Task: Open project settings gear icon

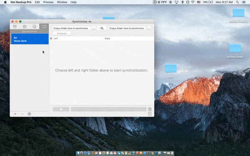Action: [x=29, y=114]
